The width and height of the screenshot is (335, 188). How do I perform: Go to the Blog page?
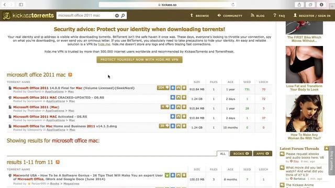point(258,16)
